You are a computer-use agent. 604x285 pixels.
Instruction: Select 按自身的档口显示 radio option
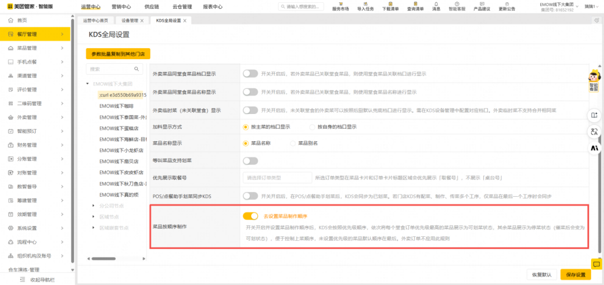point(312,127)
